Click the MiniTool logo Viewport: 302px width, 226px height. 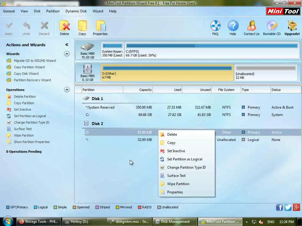tap(283, 11)
